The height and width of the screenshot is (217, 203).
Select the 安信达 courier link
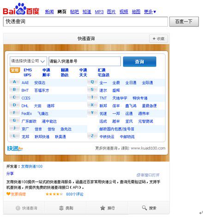coord(40,83)
